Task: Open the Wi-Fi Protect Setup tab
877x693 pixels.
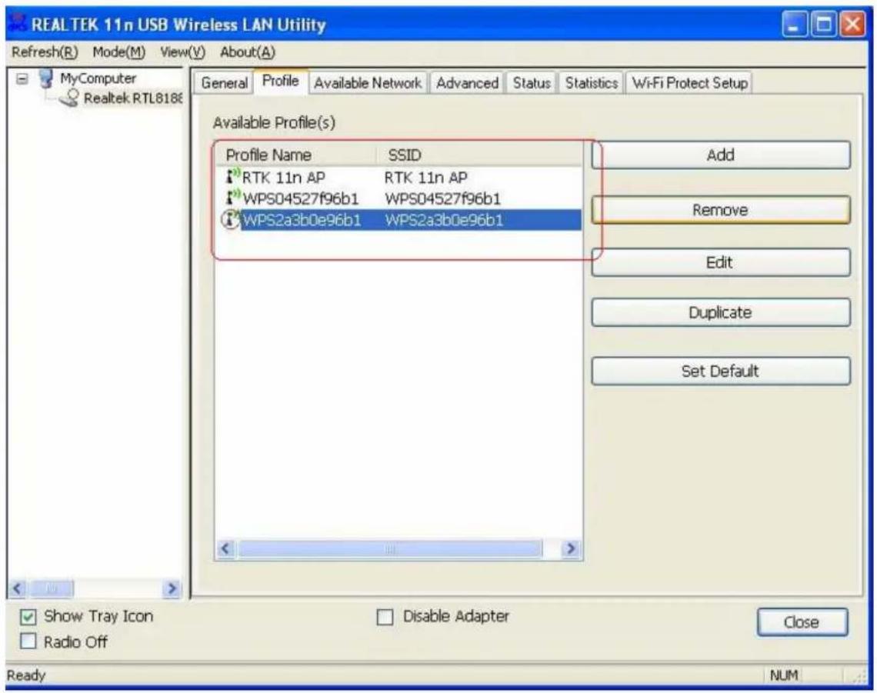Action: (x=689, y=83)
